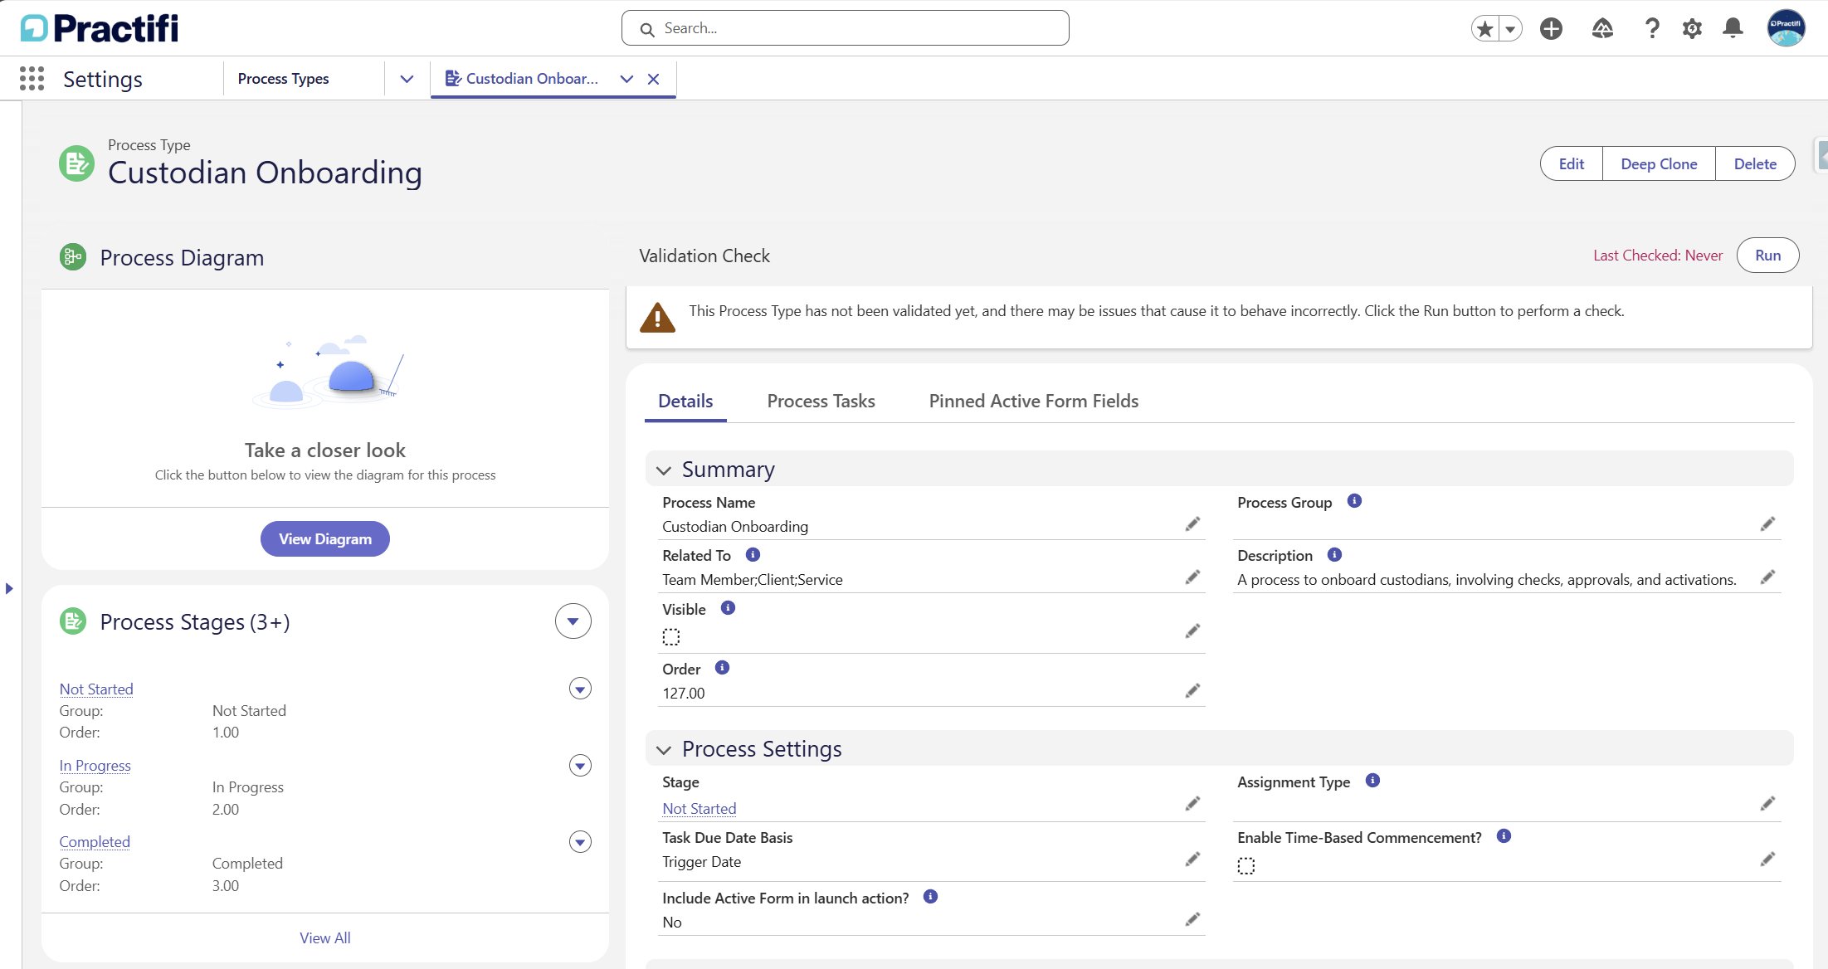Open the Process Stages related list title
Viewport: 1828px width, 969px height.
point(195,622)
